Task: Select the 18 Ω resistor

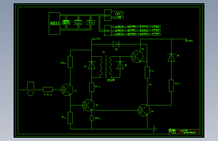Action: pos(171,86)
